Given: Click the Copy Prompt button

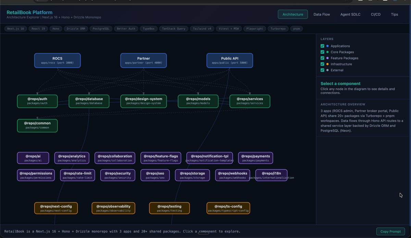Looking at the screenshot, I should [x=390, y=232].
